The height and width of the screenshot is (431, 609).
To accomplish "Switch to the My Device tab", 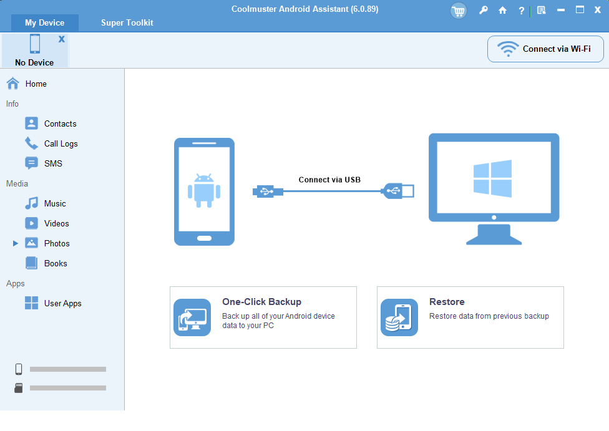I will pos(44,22).
